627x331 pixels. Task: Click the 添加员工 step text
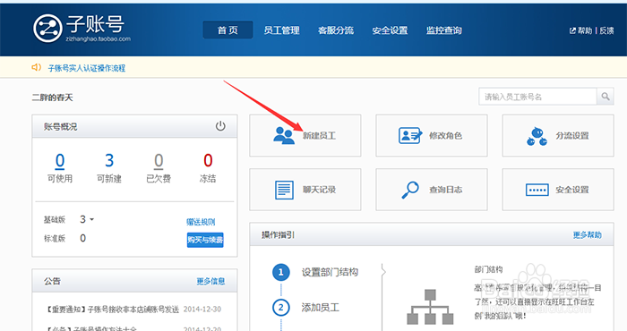point(321,308)
